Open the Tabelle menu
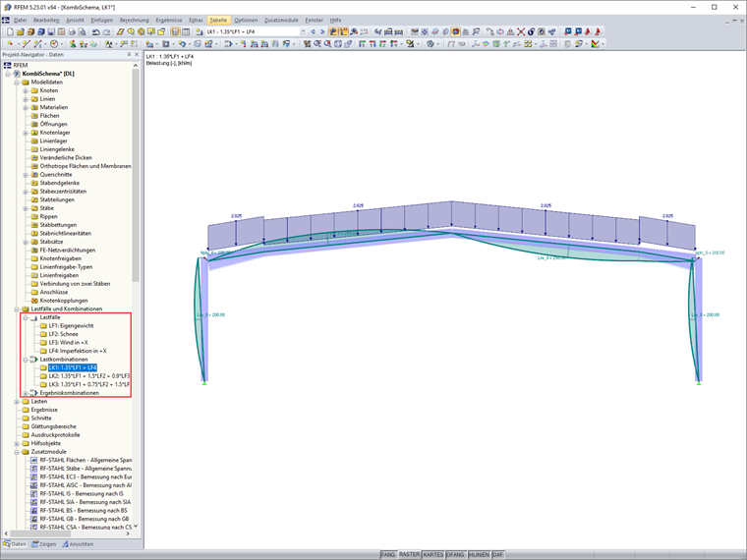Viewport: 747px width, 560px height. coord(218,20)
